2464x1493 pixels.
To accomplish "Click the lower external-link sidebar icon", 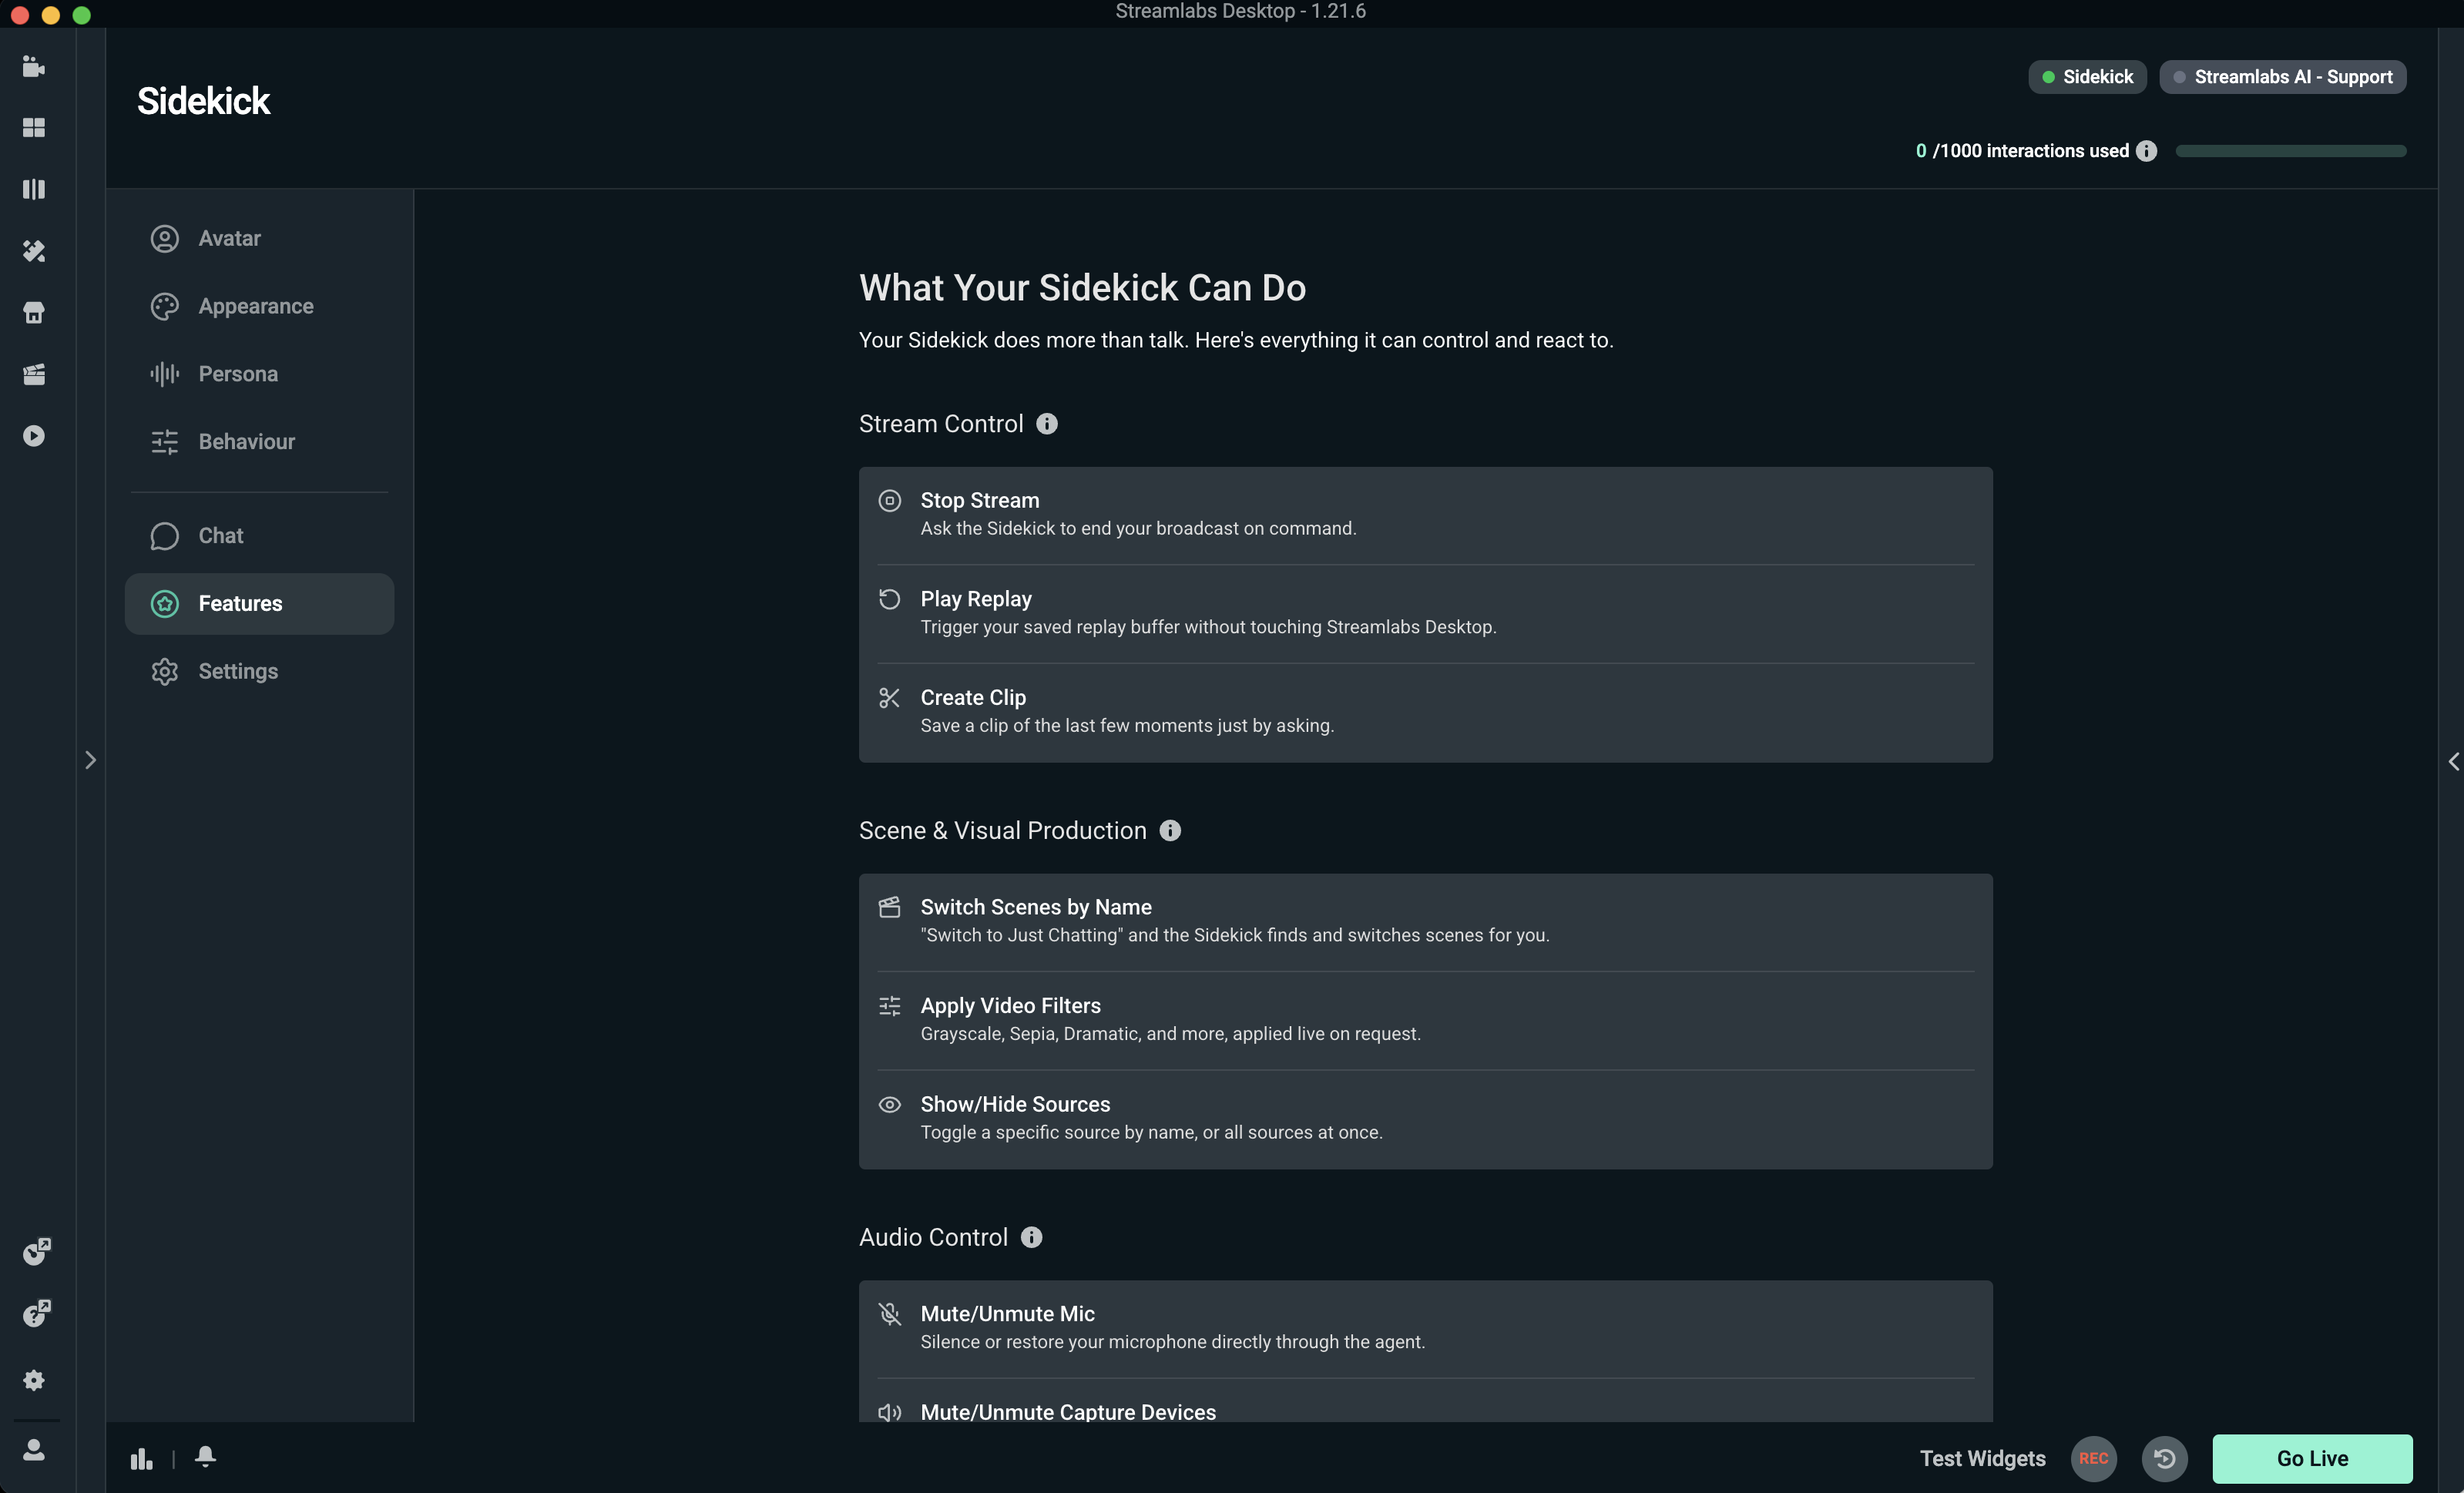I will click(36, 1313).
